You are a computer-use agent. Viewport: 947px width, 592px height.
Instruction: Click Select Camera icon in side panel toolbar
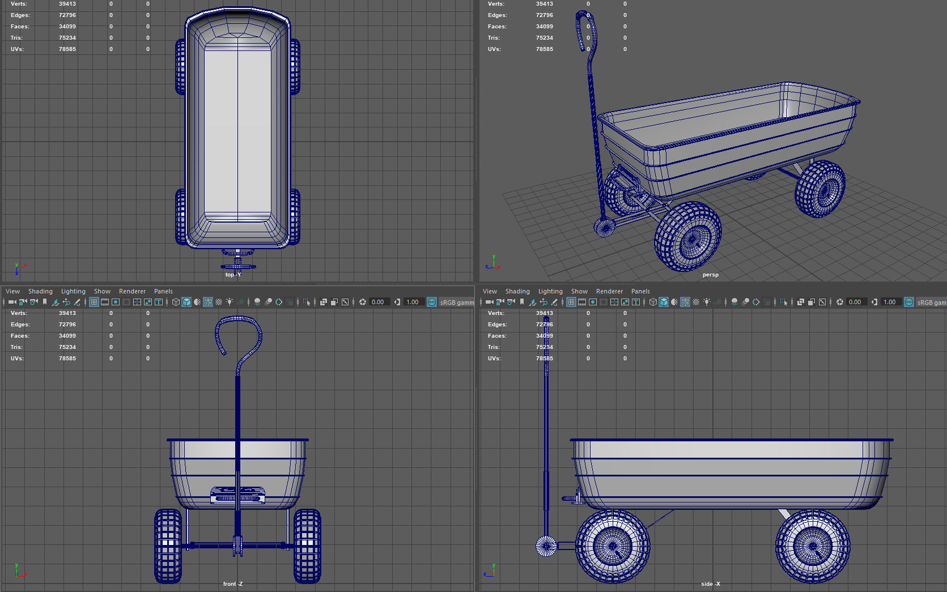click(x=489, y=302)
